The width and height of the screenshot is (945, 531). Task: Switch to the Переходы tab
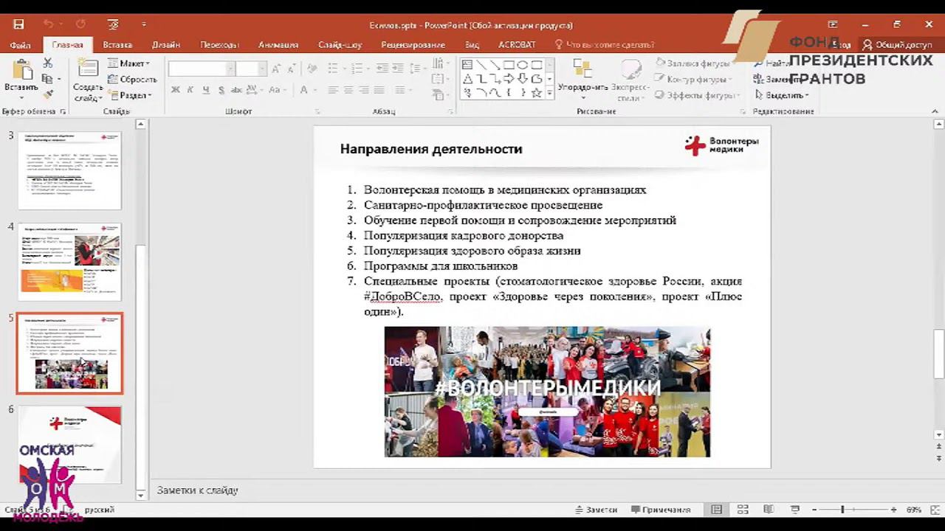pyautogui.click(x=219, y=45)
